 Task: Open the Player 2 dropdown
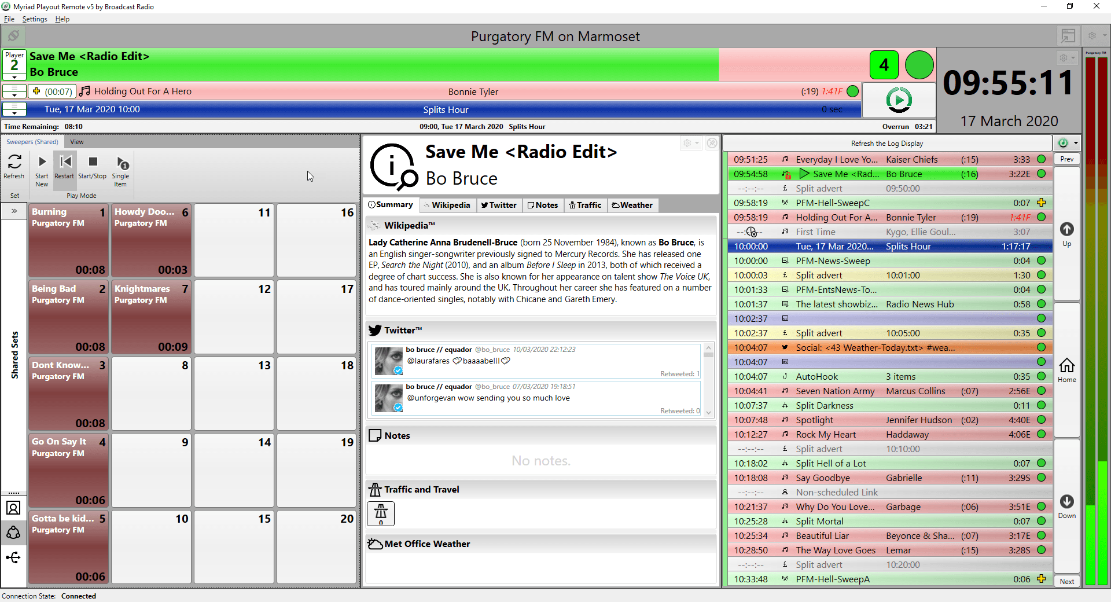(x=14, y=76)
